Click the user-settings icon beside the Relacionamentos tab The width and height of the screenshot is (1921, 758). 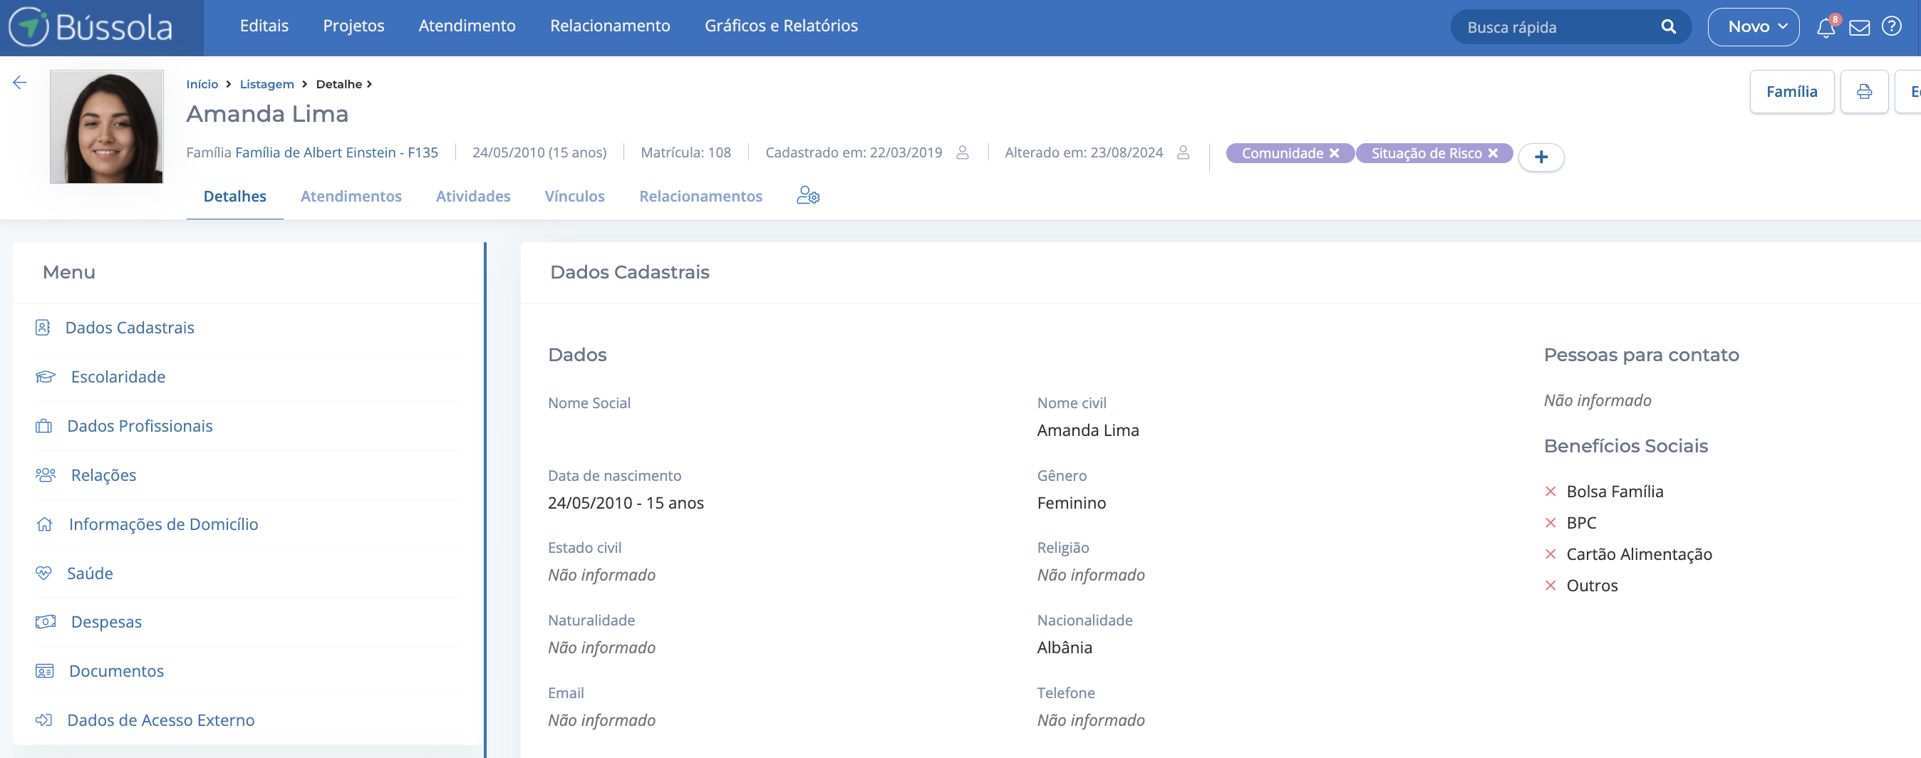pos(808,196)
